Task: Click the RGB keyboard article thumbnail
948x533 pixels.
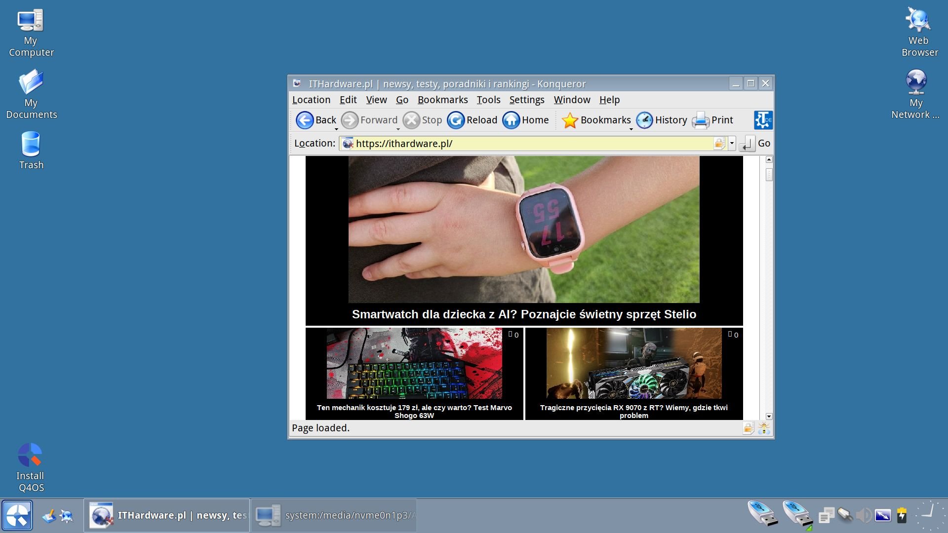Action: click(x=414, y=363)
